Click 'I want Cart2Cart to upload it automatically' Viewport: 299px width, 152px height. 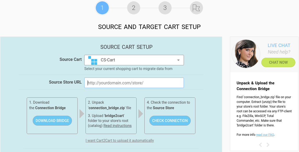click(x=120, y=141)
